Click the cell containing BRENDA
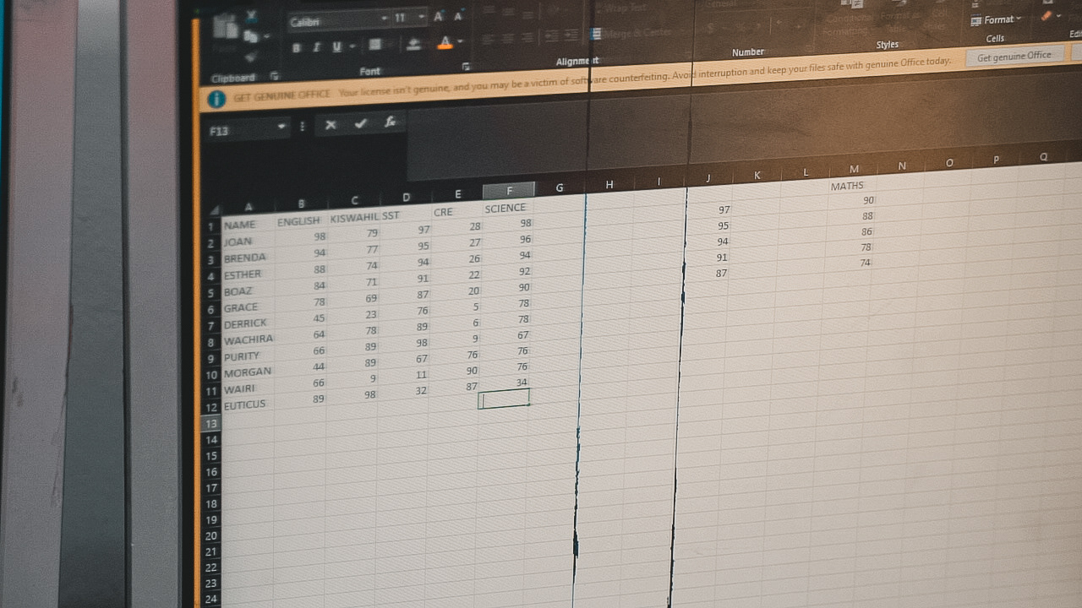 tap(247, 258)
